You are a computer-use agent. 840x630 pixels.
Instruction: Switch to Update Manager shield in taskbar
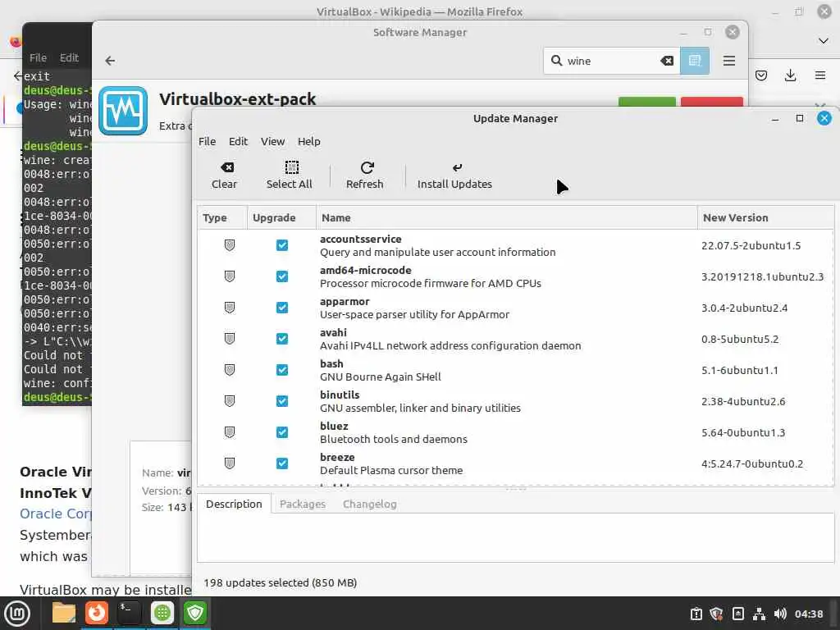click(195, 613)
